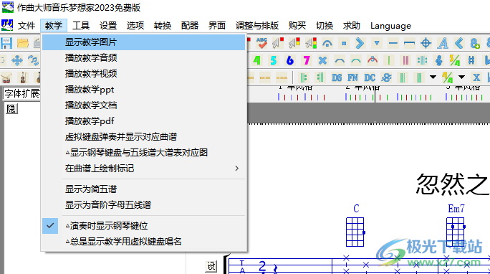490x274 pixels.
Task: Click the blue 8 with green plus icon
Action: (x=475, y=43)
